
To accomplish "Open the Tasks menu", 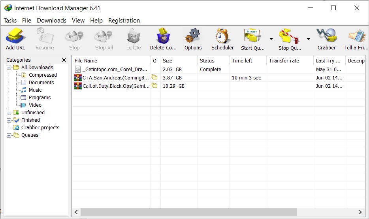I will (x=10, y=21).
